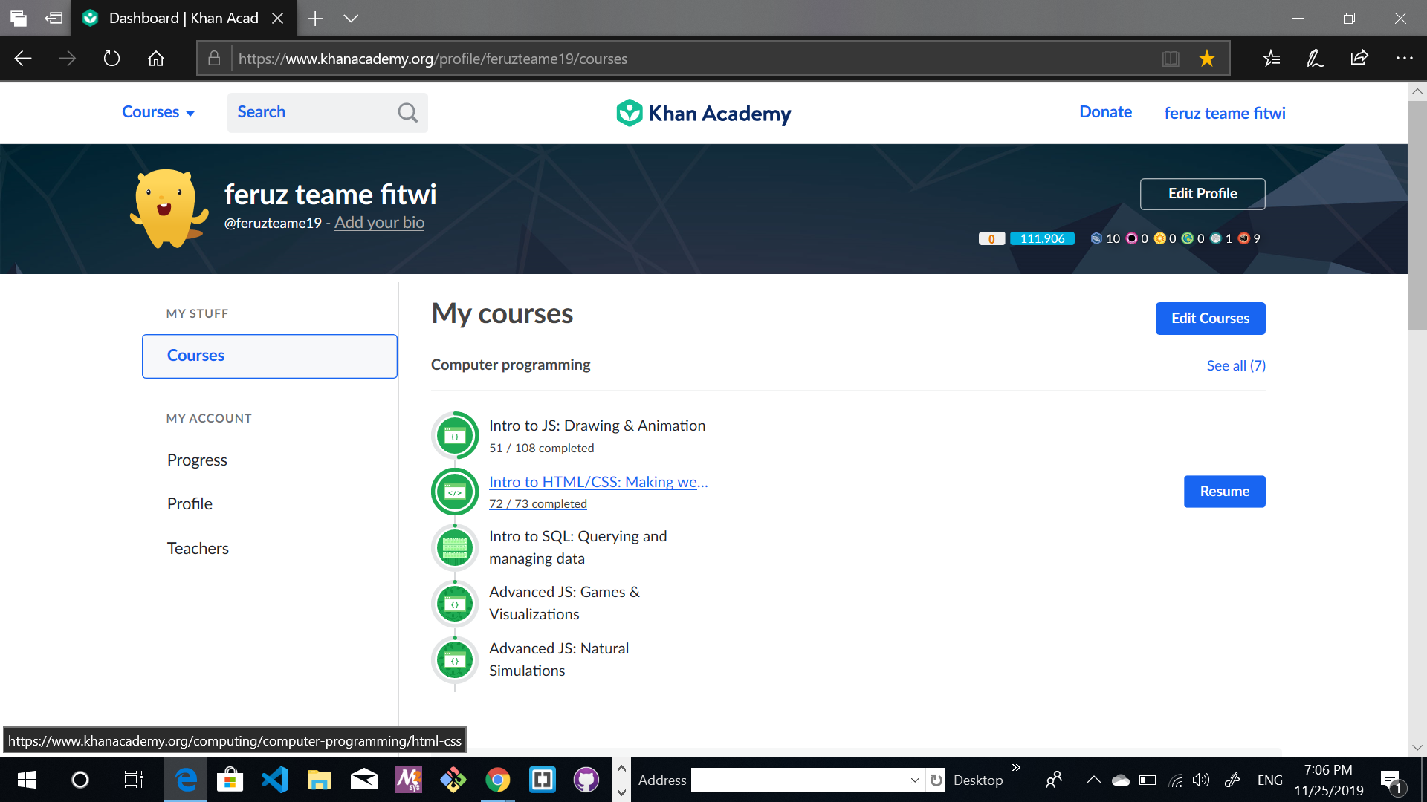Click the Task View taskbar icon
Image resolution: width=1427 pixels, height=802 pixels.
[133, 780]
